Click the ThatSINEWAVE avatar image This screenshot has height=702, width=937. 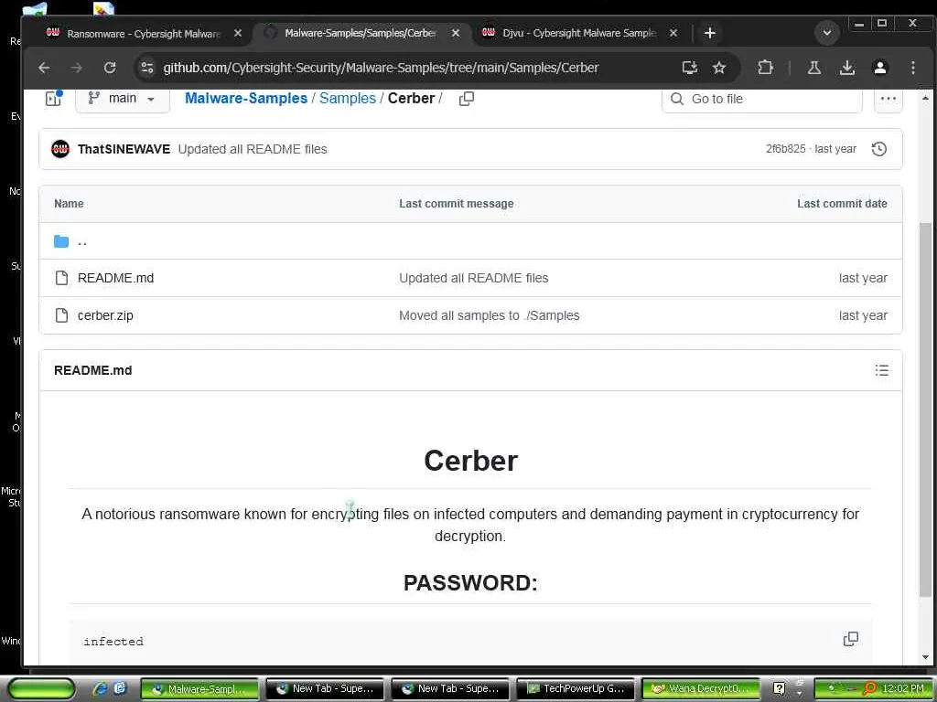click(x=60, y=149)
